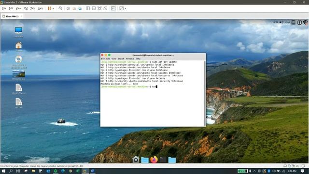
Task: Click the terminal window title bar
Action: 153,55
